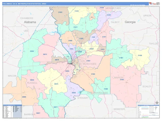The width and height of the screenshot is (162, 121).
Task: Click ZIP code label 31904
Action: (71, 49)
